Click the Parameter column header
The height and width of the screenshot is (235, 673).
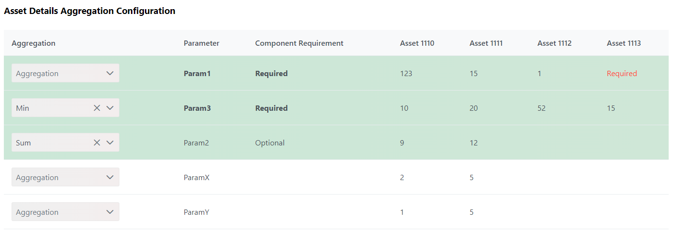pos(201,43)
